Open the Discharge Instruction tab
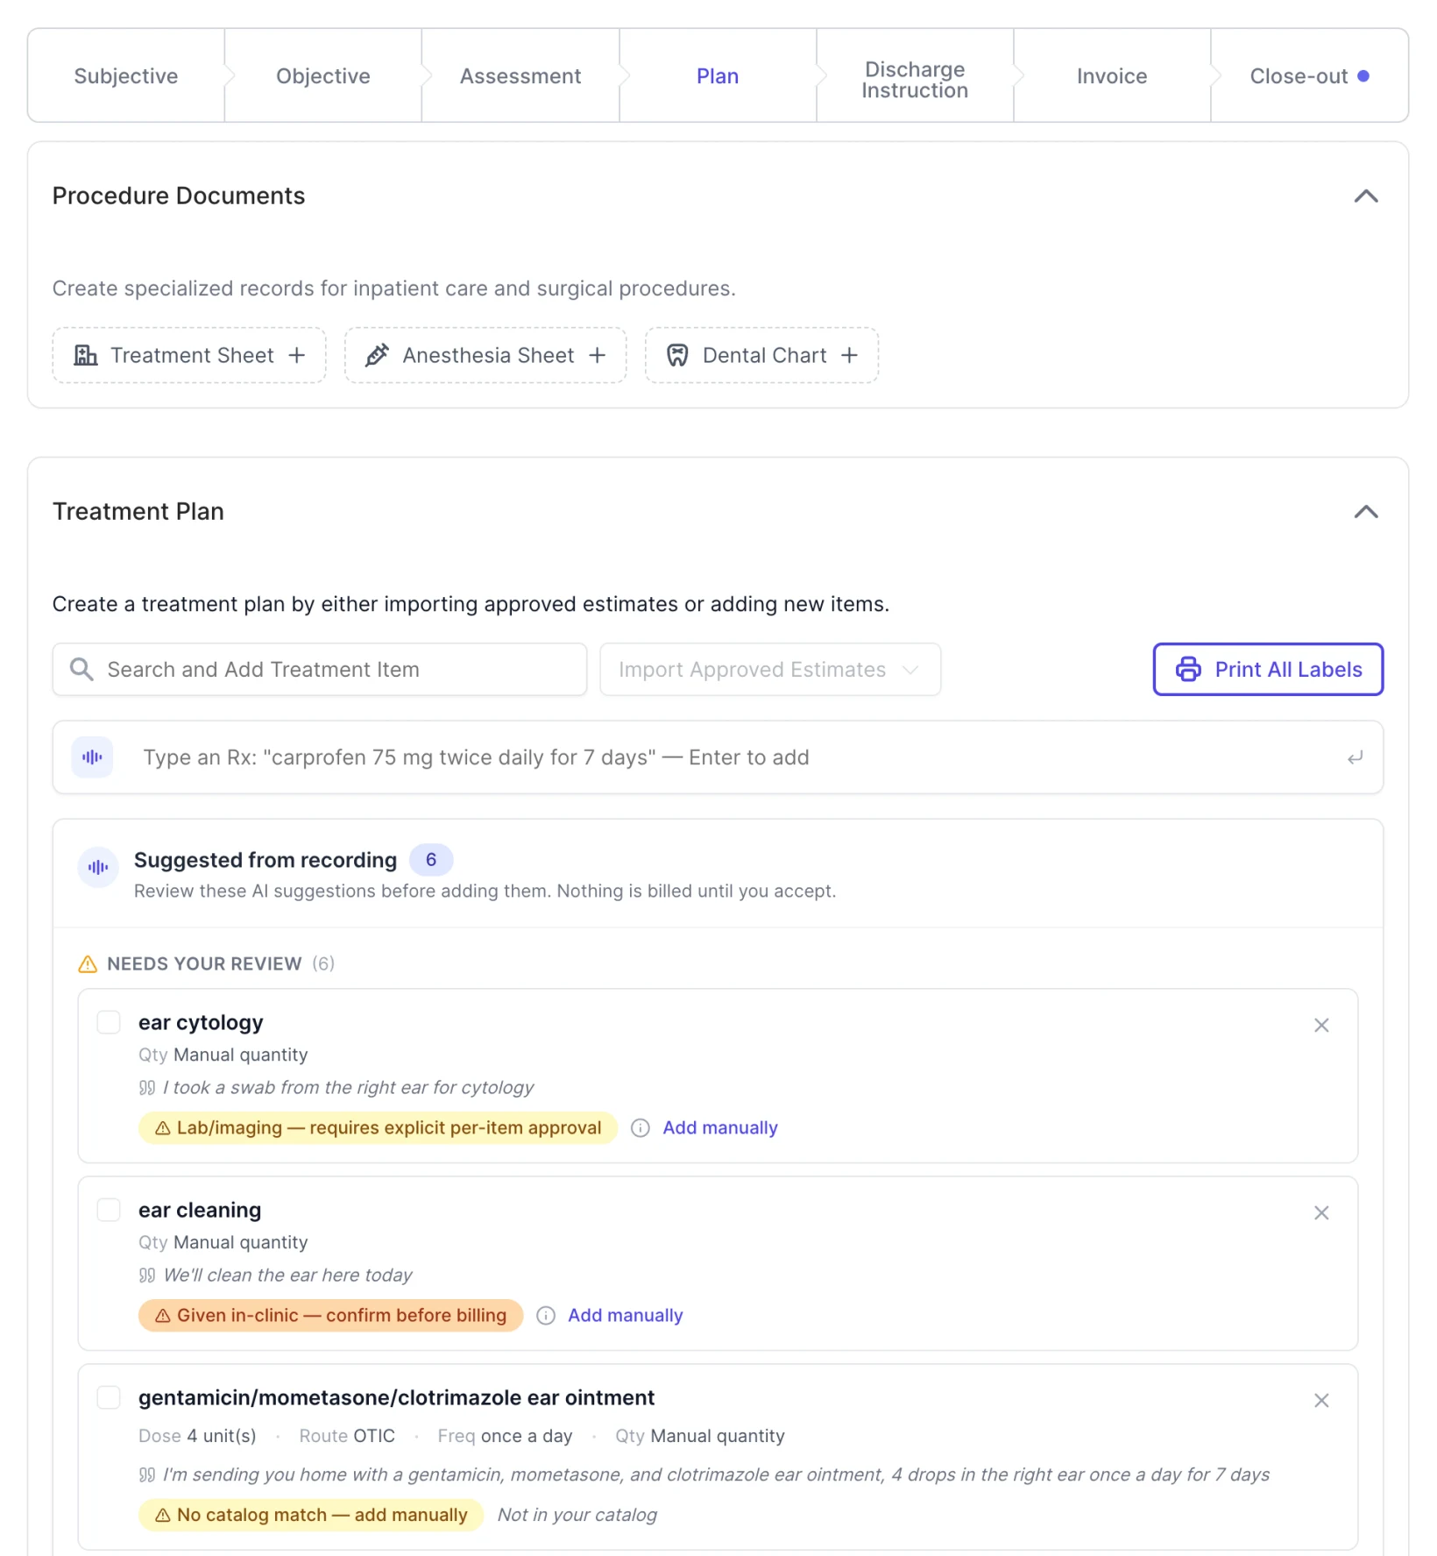 [915, 80]
